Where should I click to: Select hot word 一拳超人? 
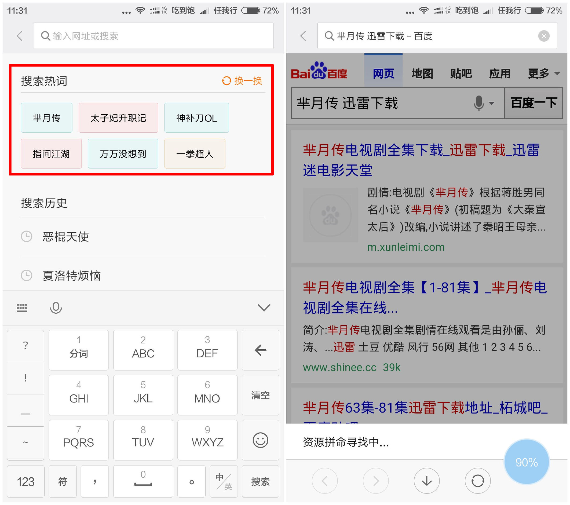(195, 154)
